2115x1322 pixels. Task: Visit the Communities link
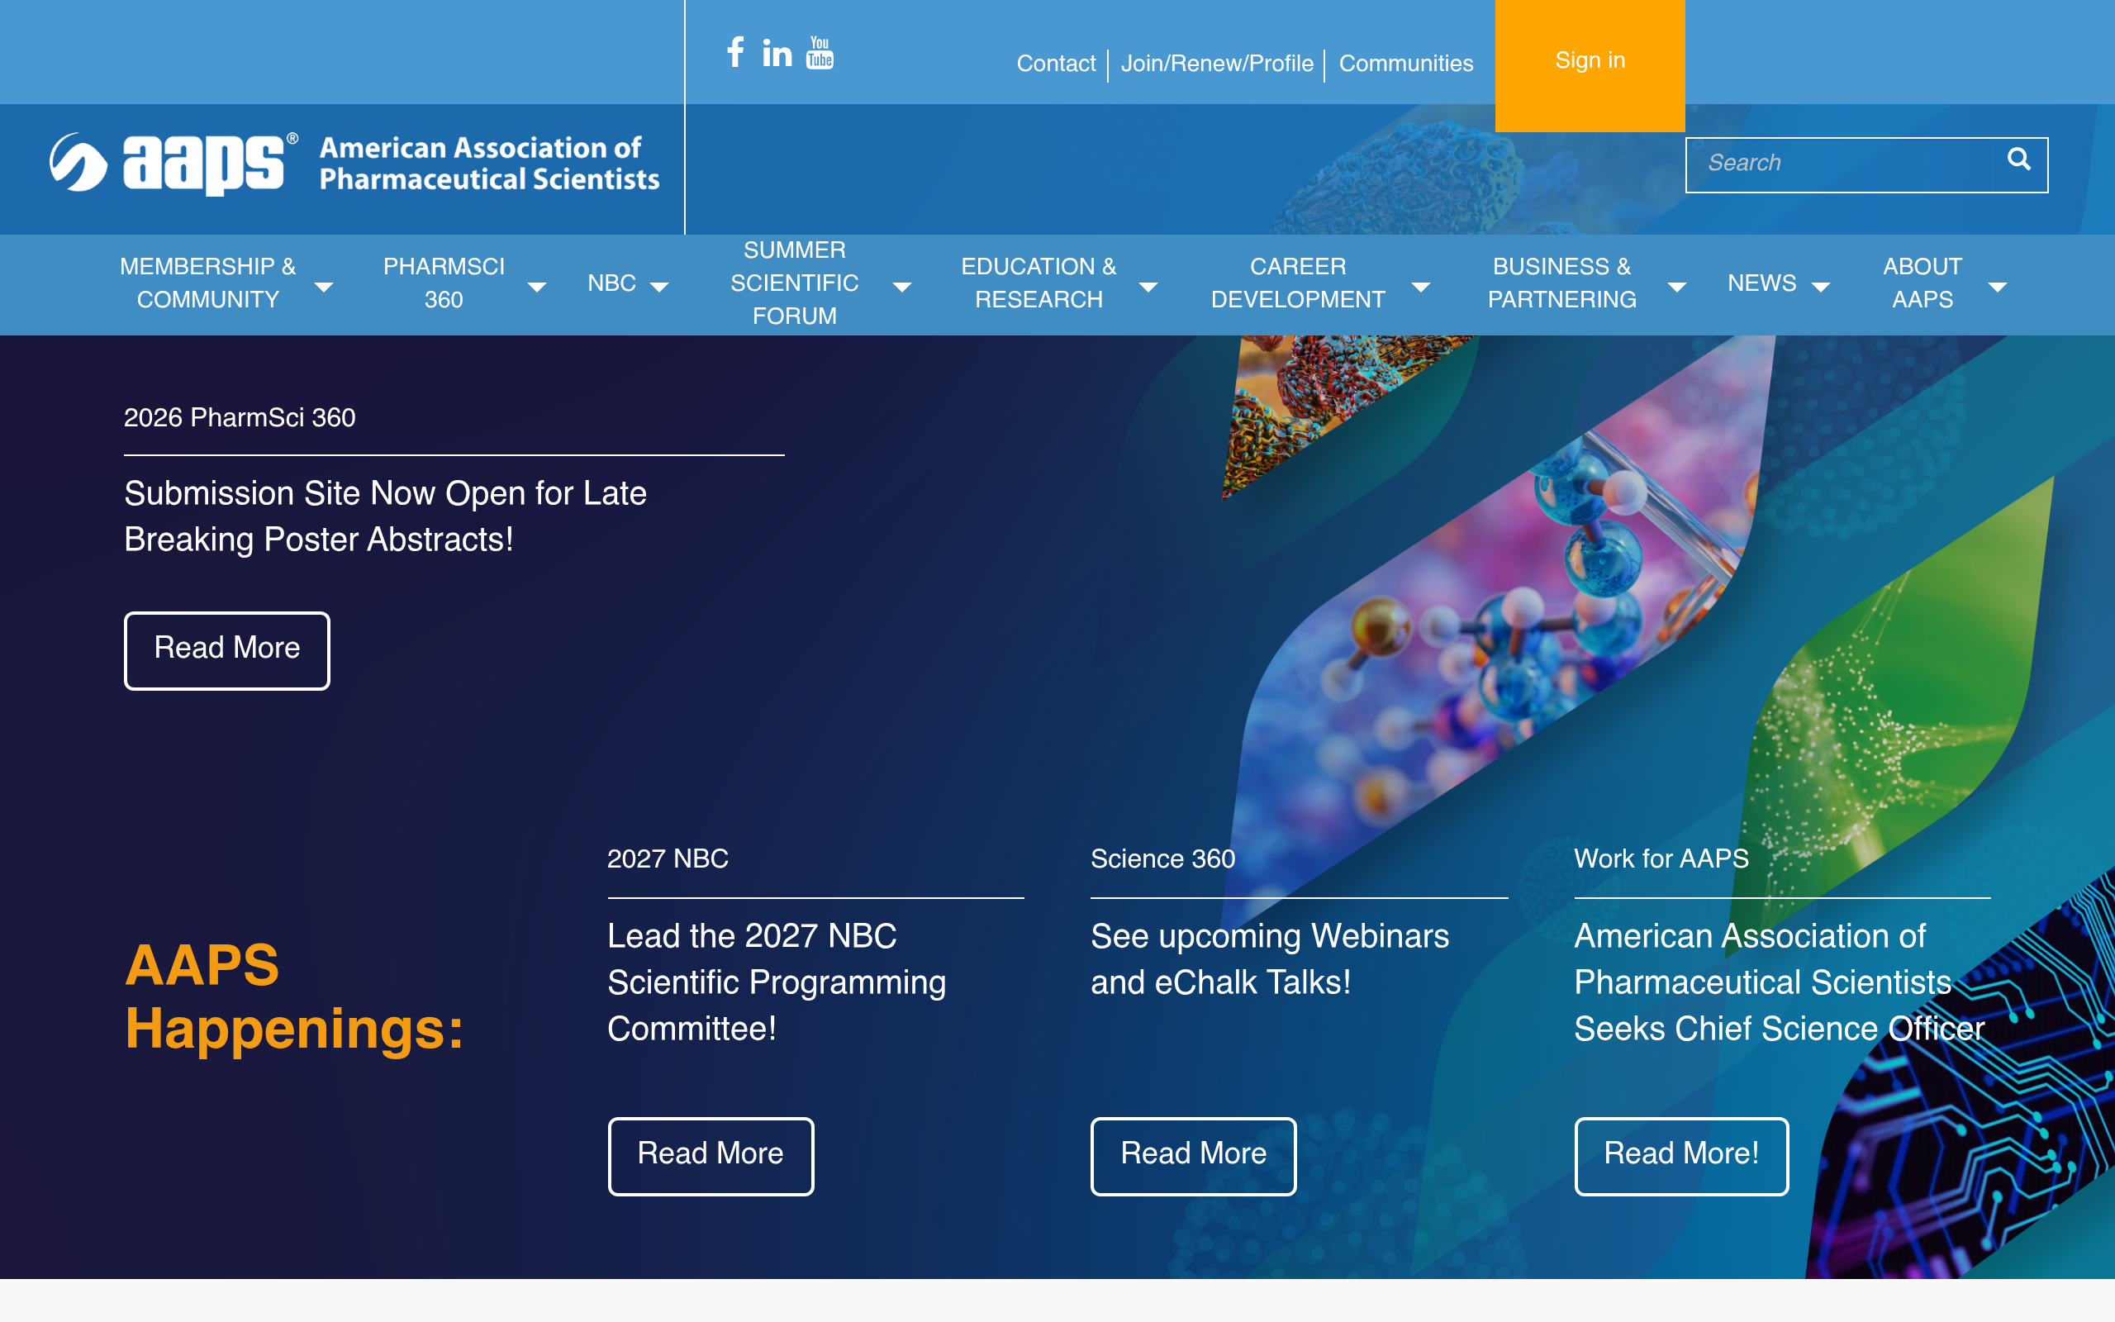(x=1406, y=64)
